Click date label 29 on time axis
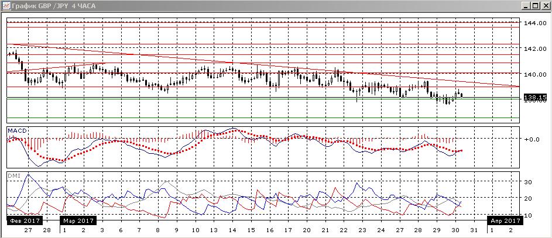552x238 pixels. click(x=437, y=230)
